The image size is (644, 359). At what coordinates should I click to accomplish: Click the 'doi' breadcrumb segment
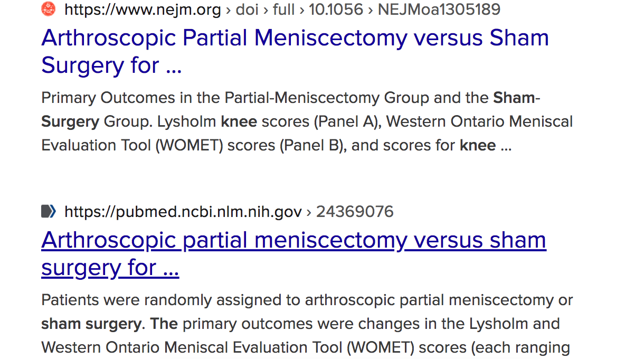tap(247, 9)
